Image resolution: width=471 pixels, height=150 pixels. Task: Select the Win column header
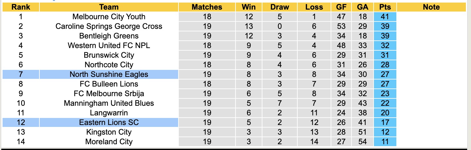click(249, 7)
